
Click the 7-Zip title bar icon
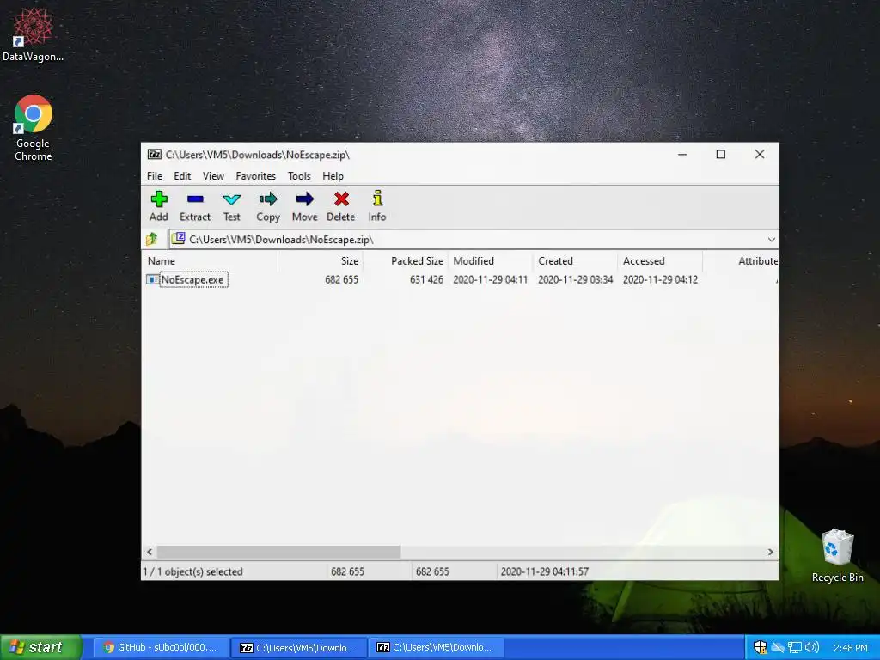coord(155,155)
